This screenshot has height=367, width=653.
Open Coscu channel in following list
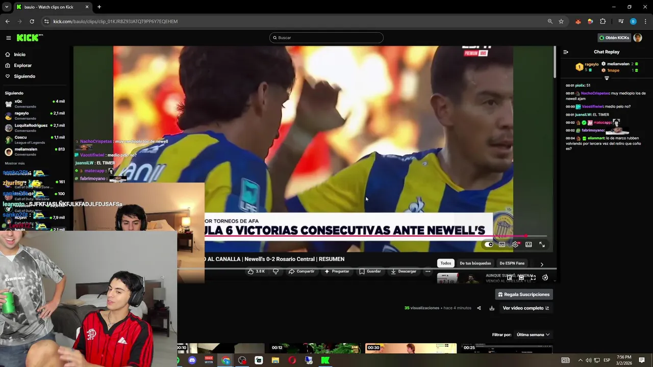coord(35,140)
